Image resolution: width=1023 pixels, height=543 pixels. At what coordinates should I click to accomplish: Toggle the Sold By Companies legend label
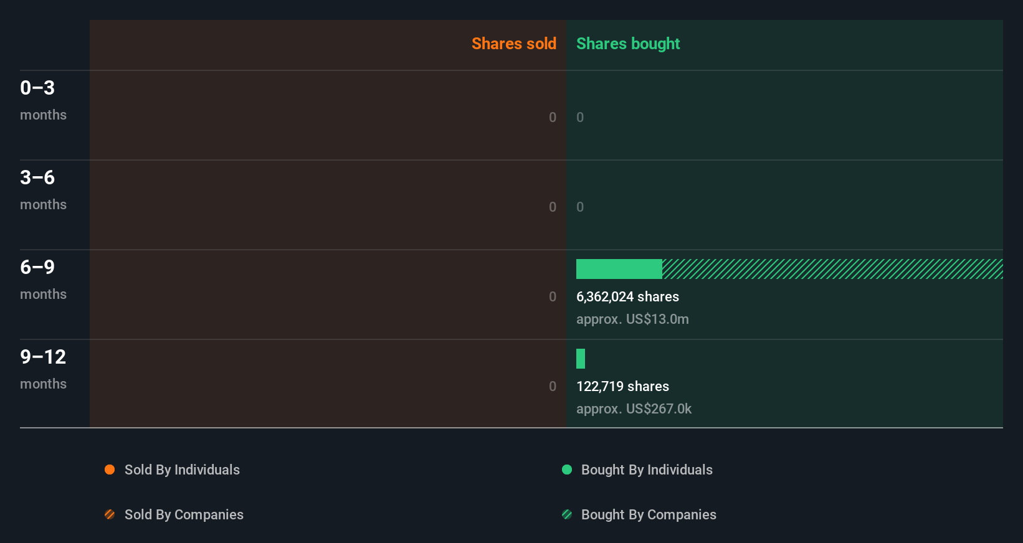coord(184,514)
